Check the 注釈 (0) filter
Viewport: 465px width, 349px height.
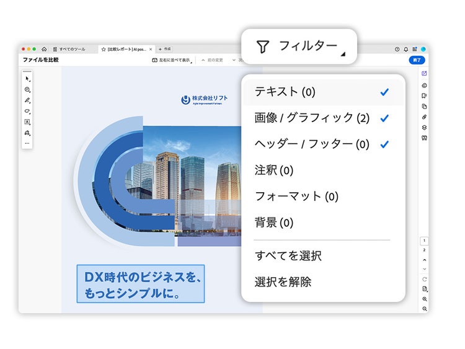click(323, 170)
